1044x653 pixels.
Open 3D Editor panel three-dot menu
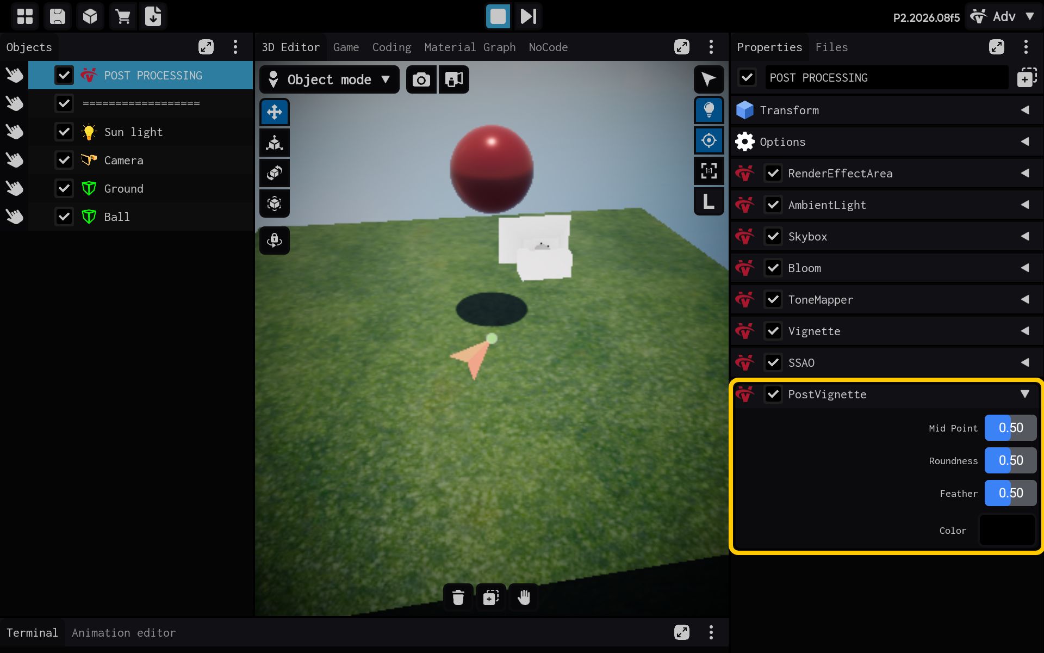(711, 47)
